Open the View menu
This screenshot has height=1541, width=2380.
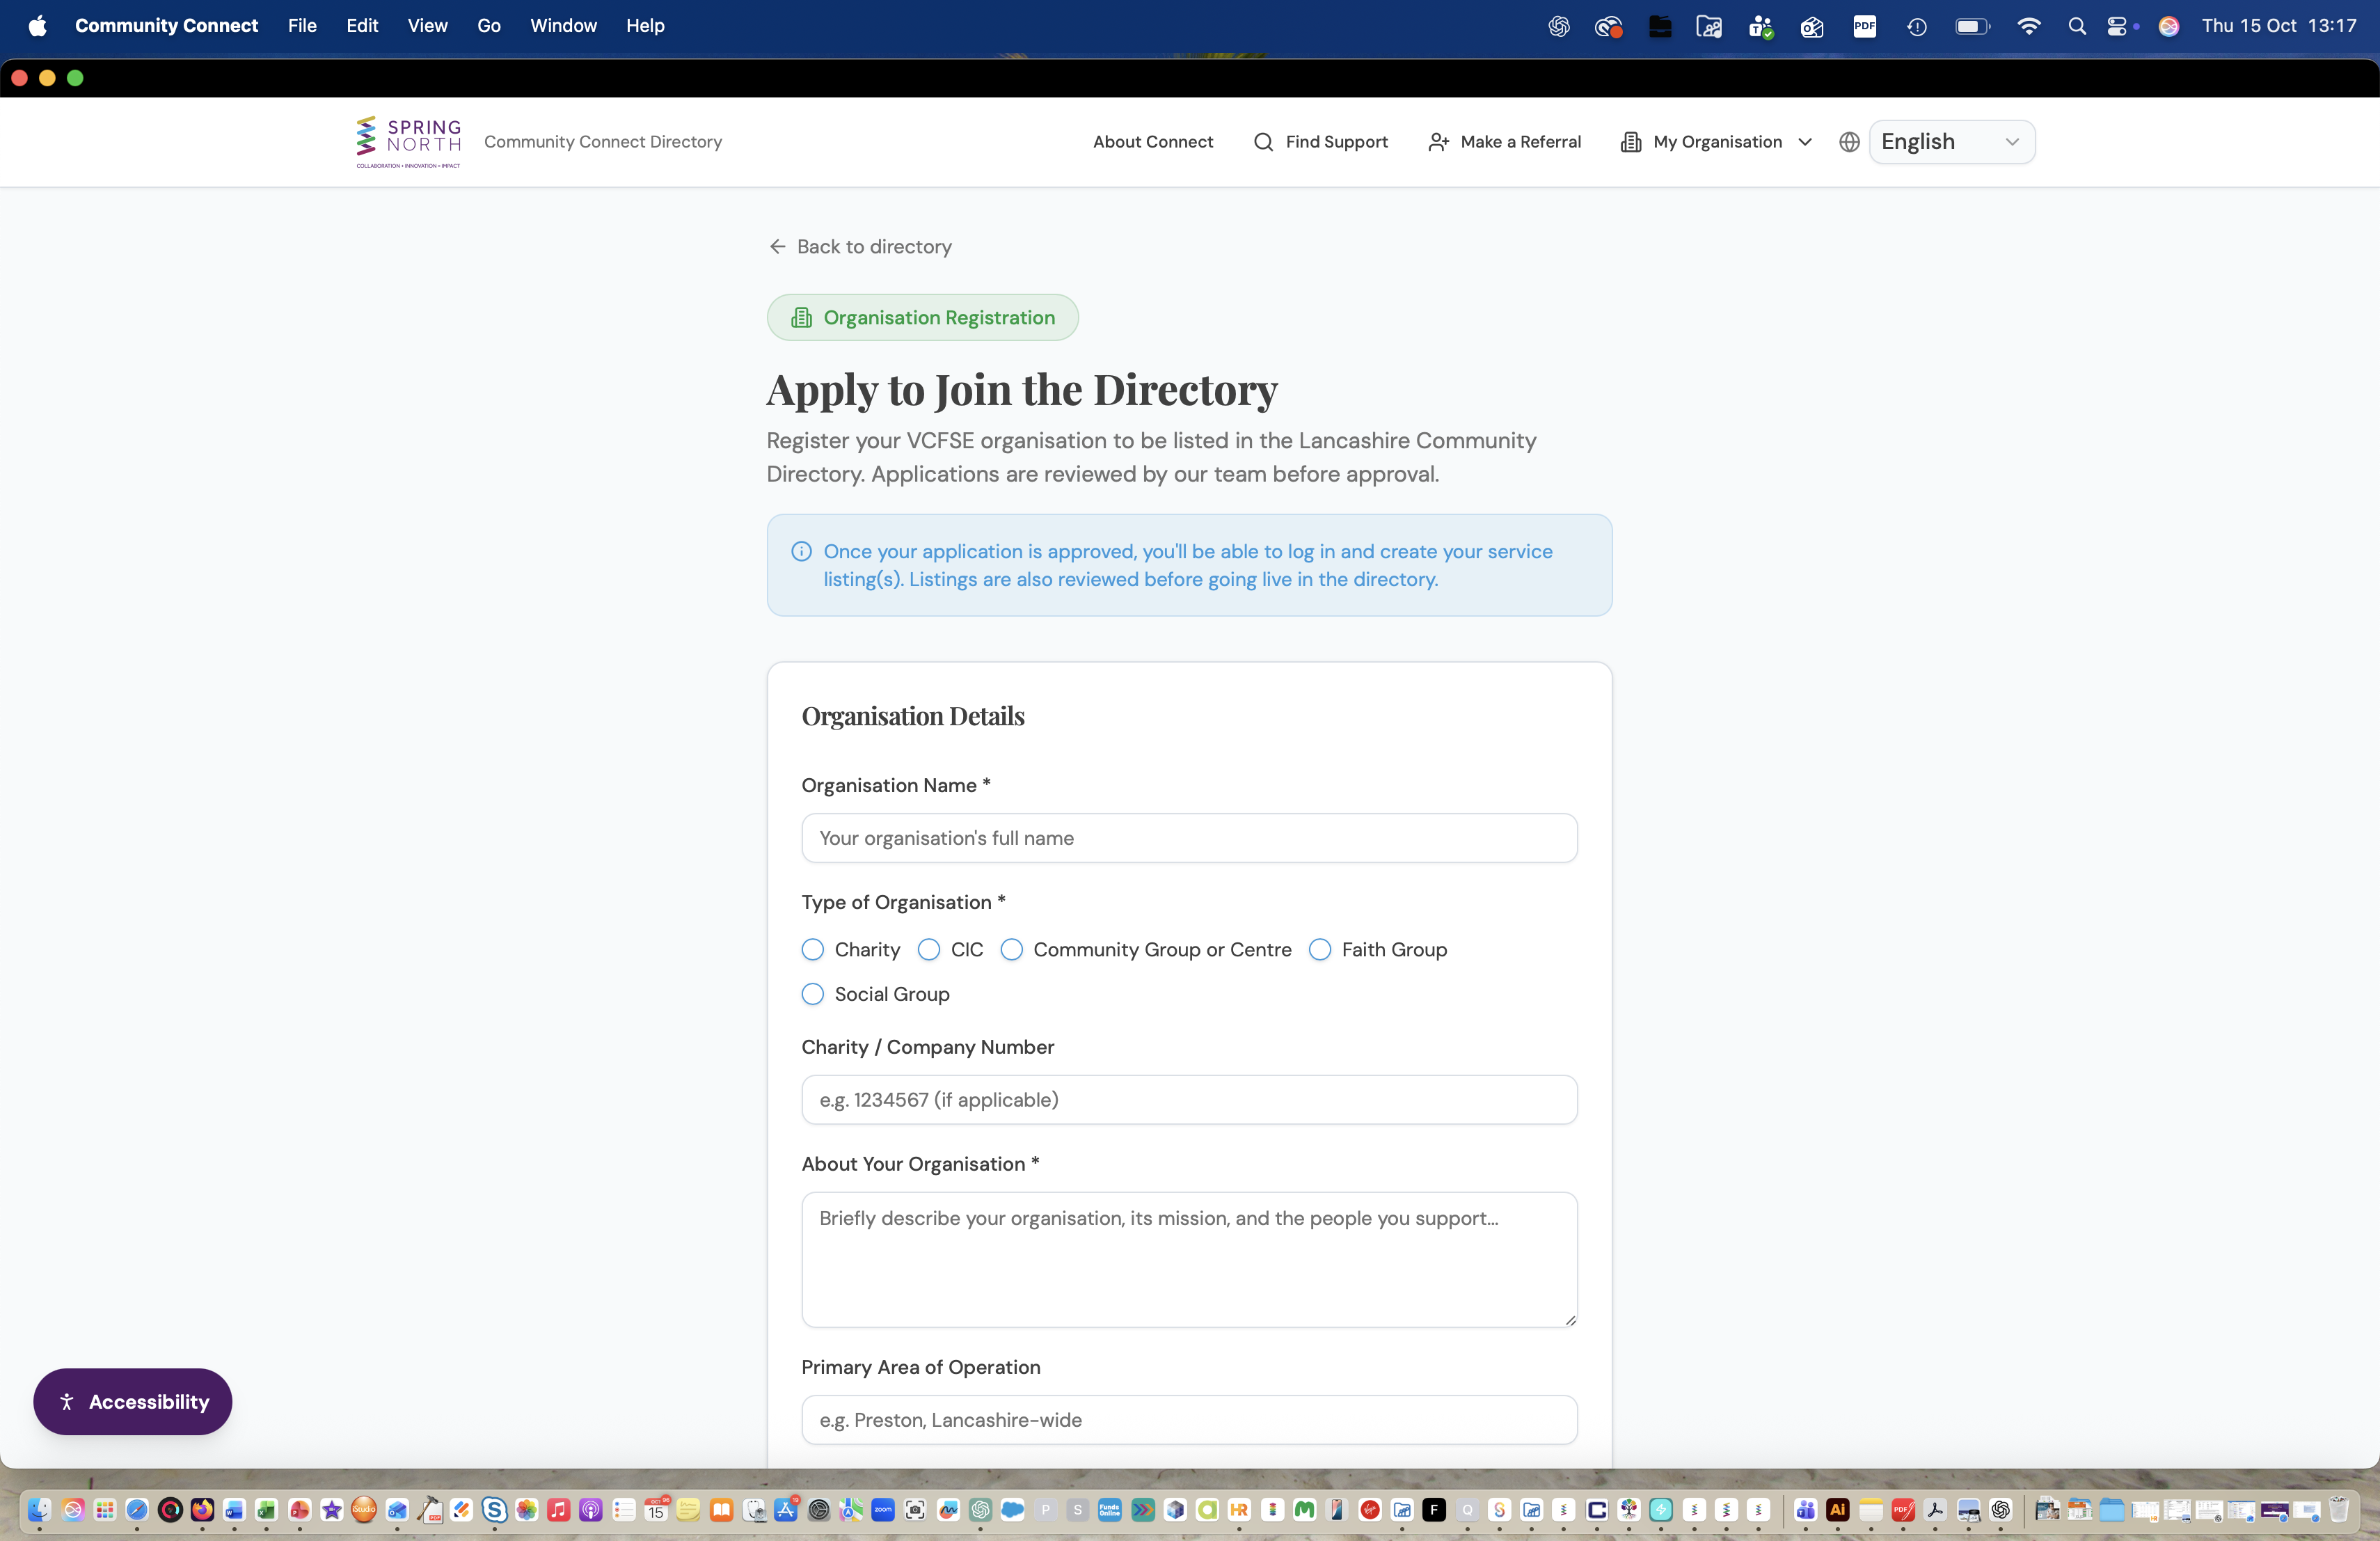coord(427,26)
